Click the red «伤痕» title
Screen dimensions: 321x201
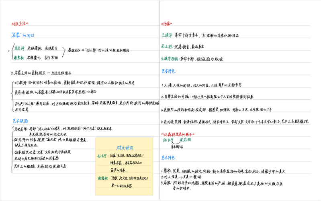(167, 23)
